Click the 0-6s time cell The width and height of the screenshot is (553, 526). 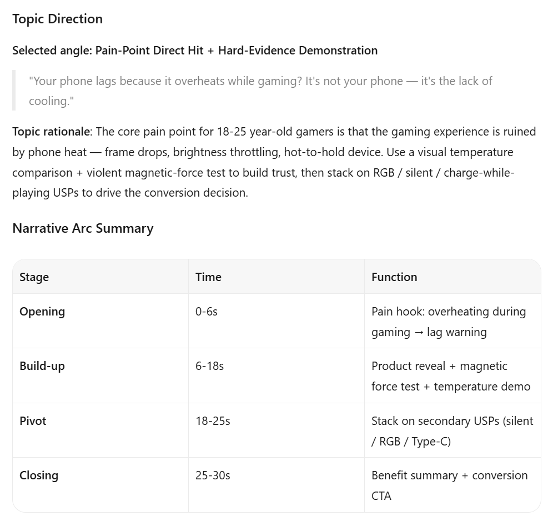tap(276, 321)
